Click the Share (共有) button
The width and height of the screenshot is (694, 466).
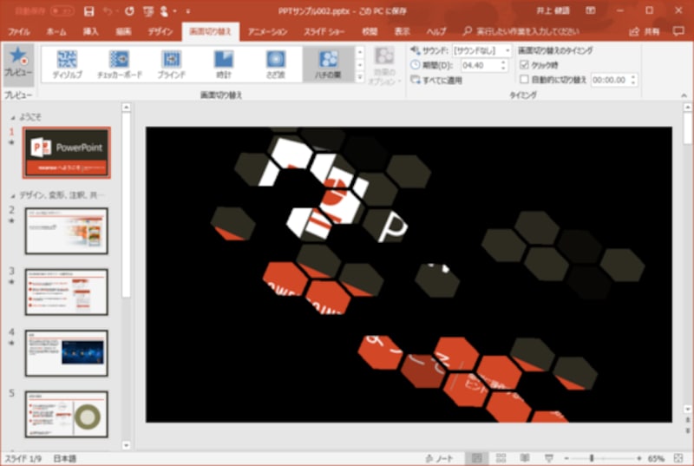(645, 31)
